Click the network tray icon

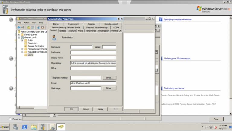coord(211,127)
